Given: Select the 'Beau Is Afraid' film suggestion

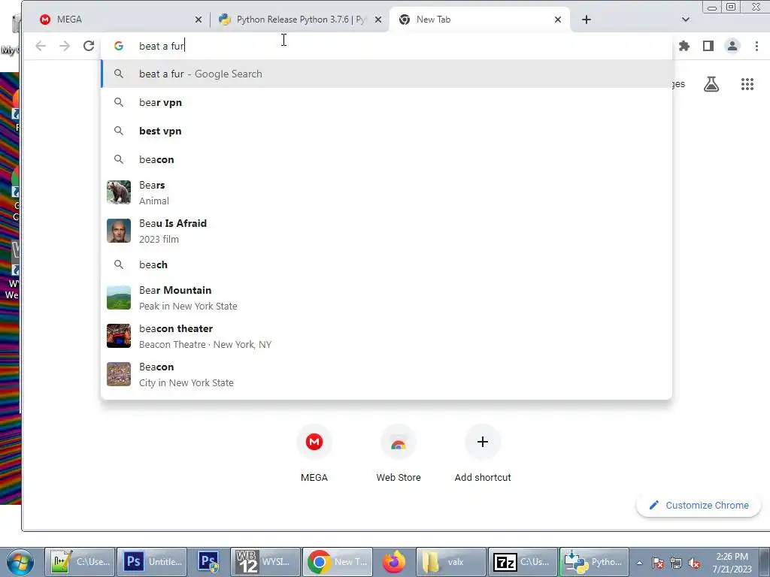Looking at the screenshot, I should 386,231.
